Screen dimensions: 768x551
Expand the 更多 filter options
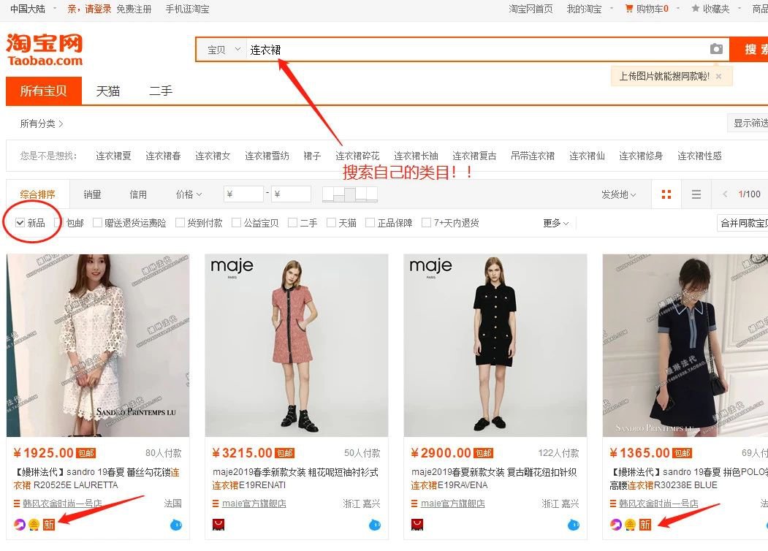553,223
